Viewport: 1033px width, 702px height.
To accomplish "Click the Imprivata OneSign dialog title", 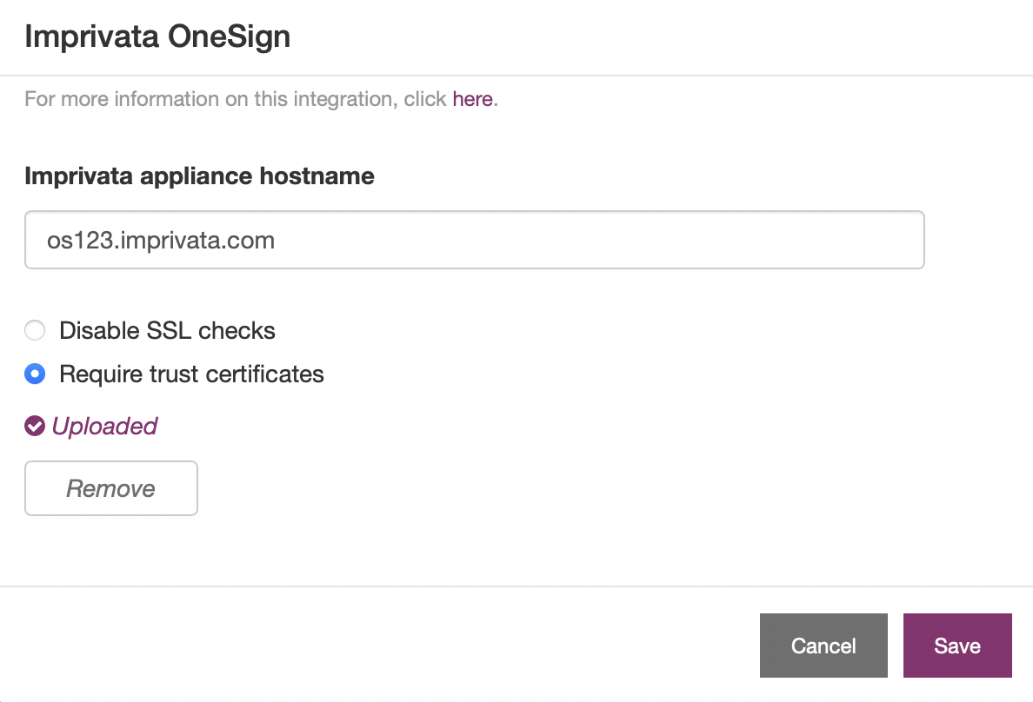I will coord(157,36).
